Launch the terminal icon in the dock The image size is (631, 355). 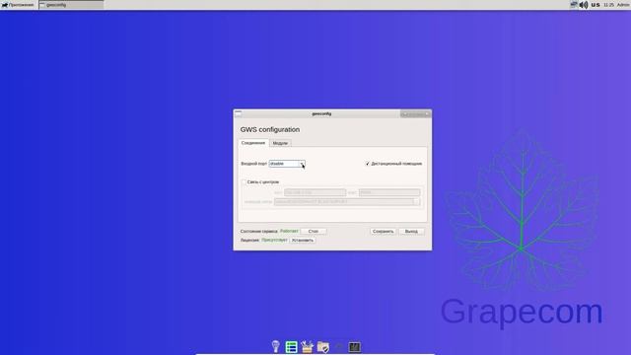pos(355,346)
